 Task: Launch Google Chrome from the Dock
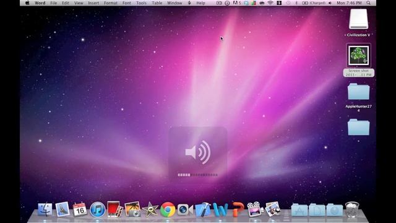(x=168, y=209)
